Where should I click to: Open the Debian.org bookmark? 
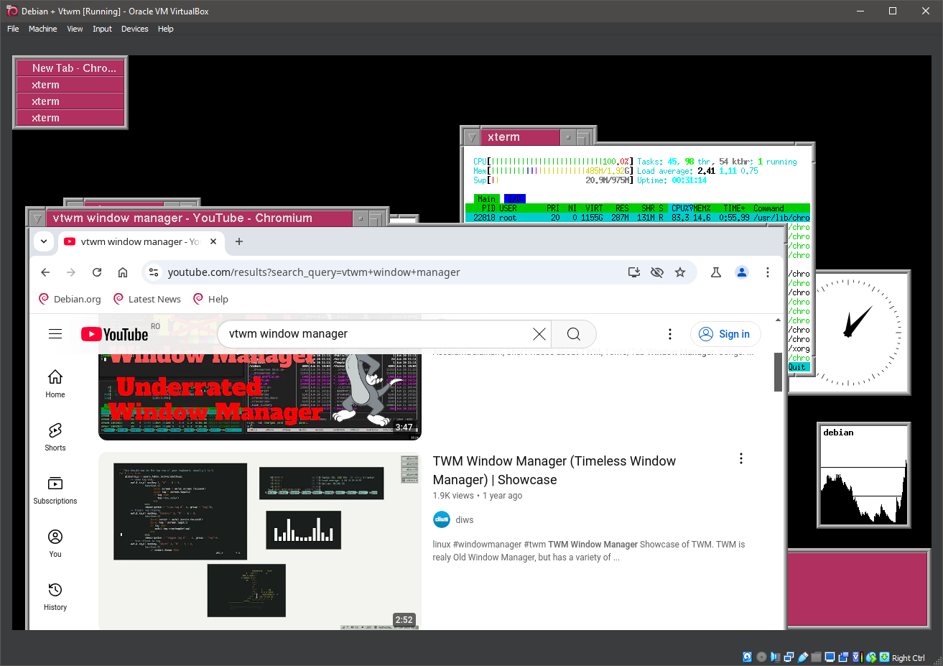click(69, 299)
